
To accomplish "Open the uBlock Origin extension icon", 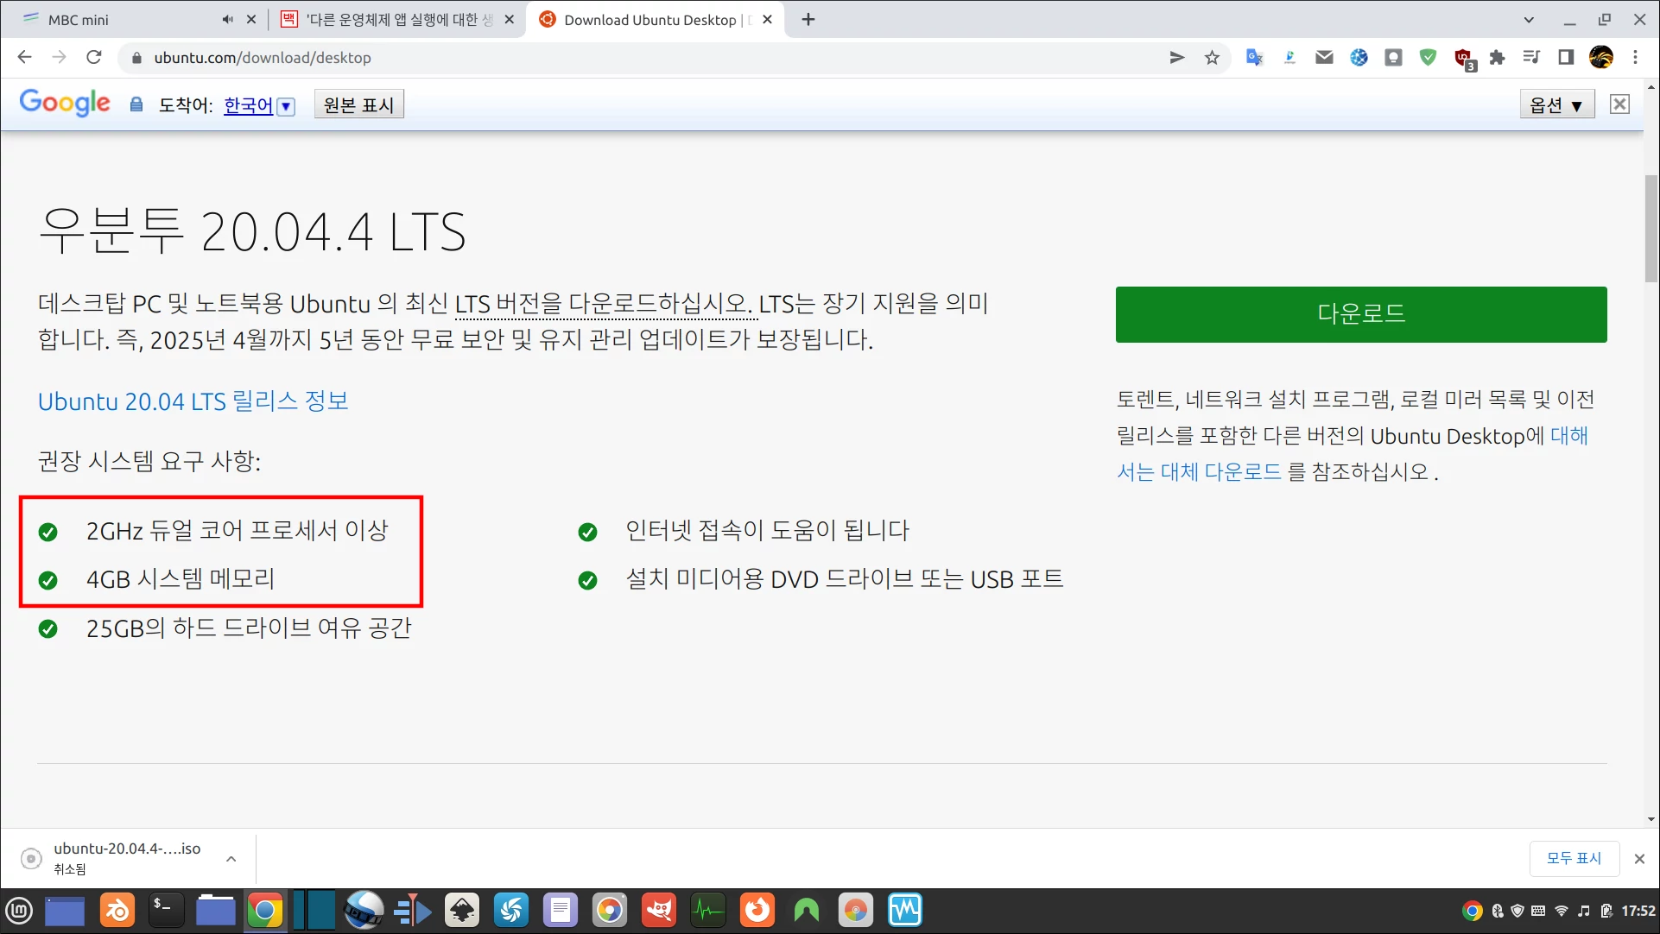I will (x=1463, y=58).
